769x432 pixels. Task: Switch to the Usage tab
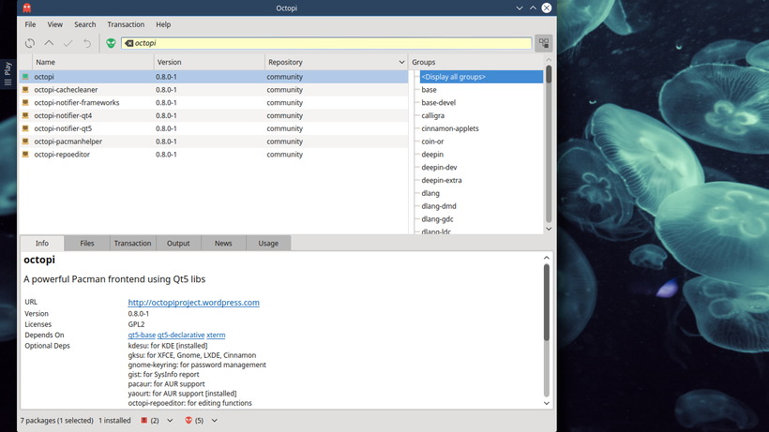coord(268,244)
